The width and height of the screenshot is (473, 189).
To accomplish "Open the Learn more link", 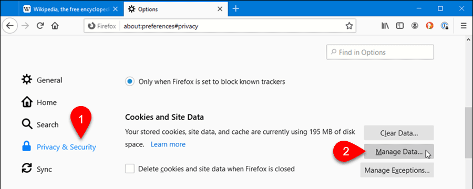I will 168,144.
